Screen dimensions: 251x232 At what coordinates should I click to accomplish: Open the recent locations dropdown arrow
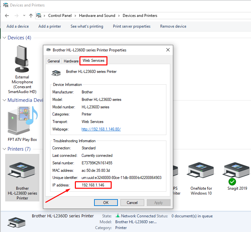pos(24,16)
